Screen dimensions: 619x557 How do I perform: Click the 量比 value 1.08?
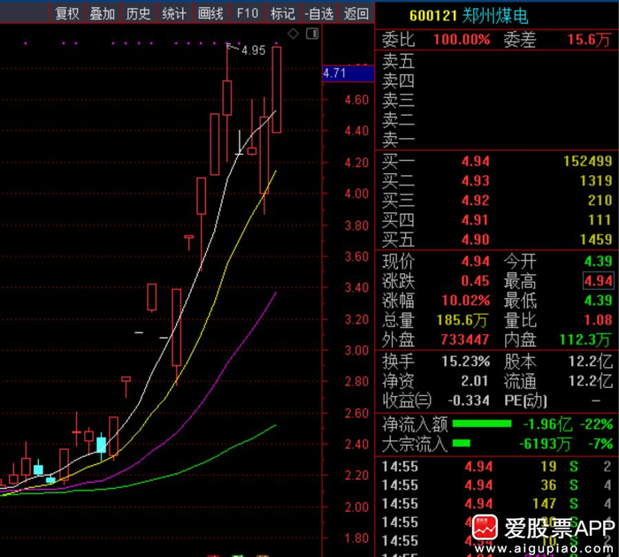tap(598, 320)
